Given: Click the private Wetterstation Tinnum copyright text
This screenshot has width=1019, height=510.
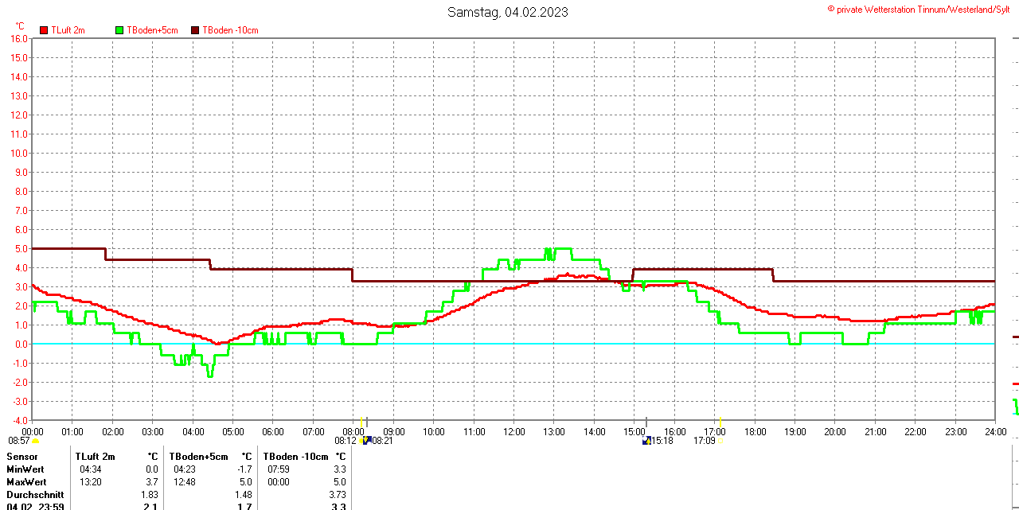Looking at the screenshot, I should [x=919, y=10].
